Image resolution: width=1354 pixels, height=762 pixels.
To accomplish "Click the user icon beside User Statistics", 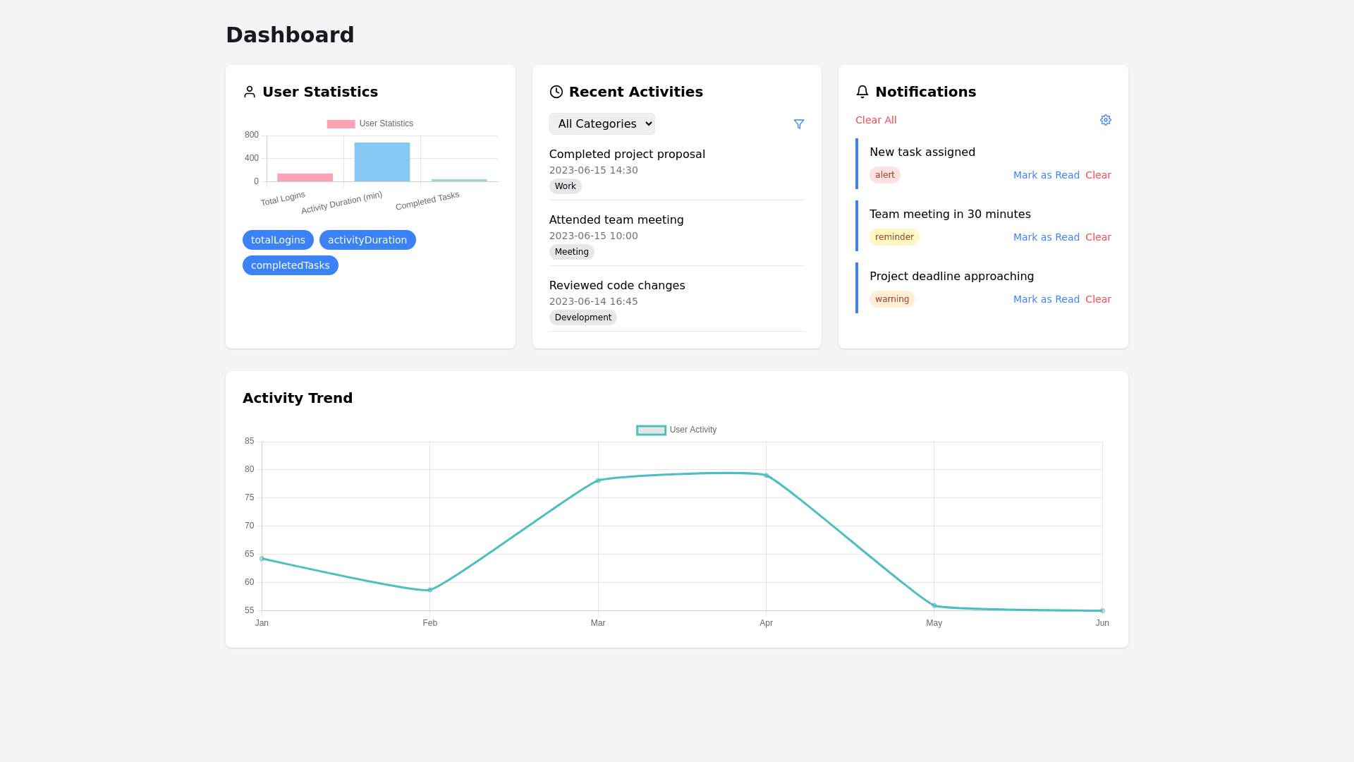I will [x=249, y=92].
